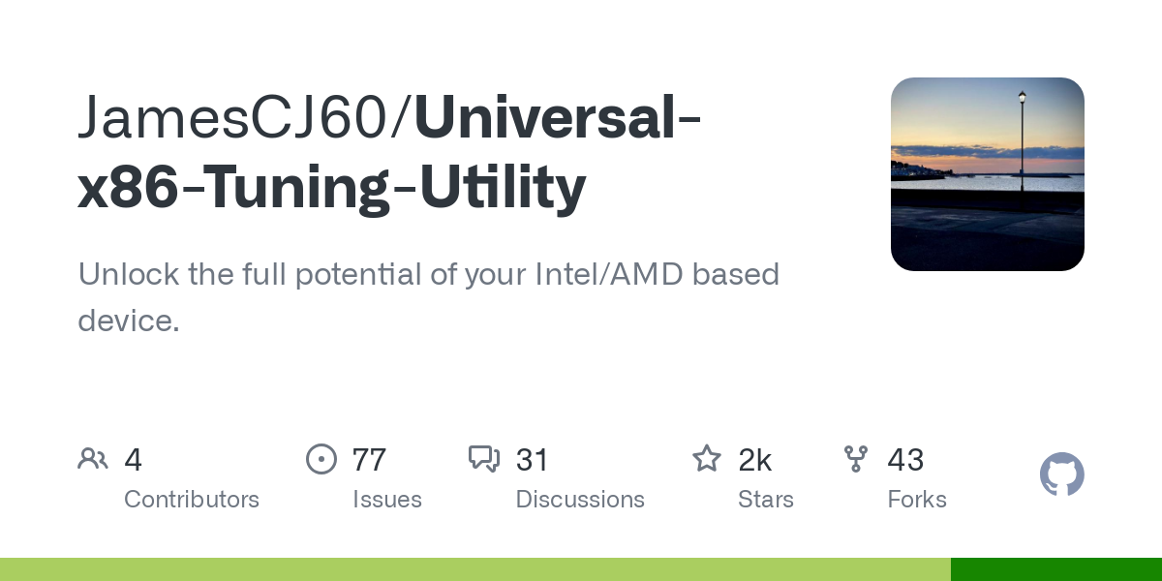This screenshot has width=1162, height=581.
Task: Click the Contributors label
Action: tap(192, 500)
